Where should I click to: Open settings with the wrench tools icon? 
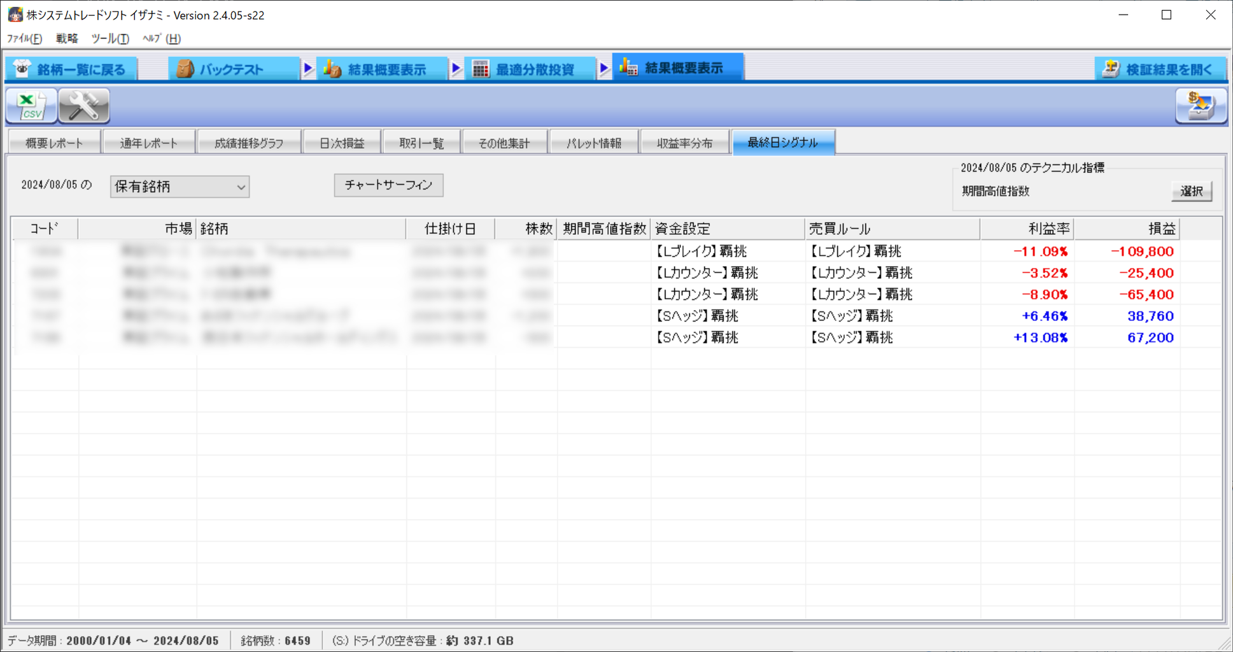84,106
